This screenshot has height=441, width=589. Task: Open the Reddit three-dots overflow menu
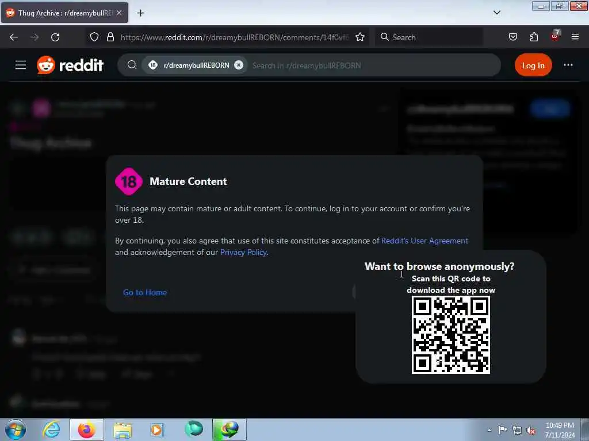coord(568,65)
